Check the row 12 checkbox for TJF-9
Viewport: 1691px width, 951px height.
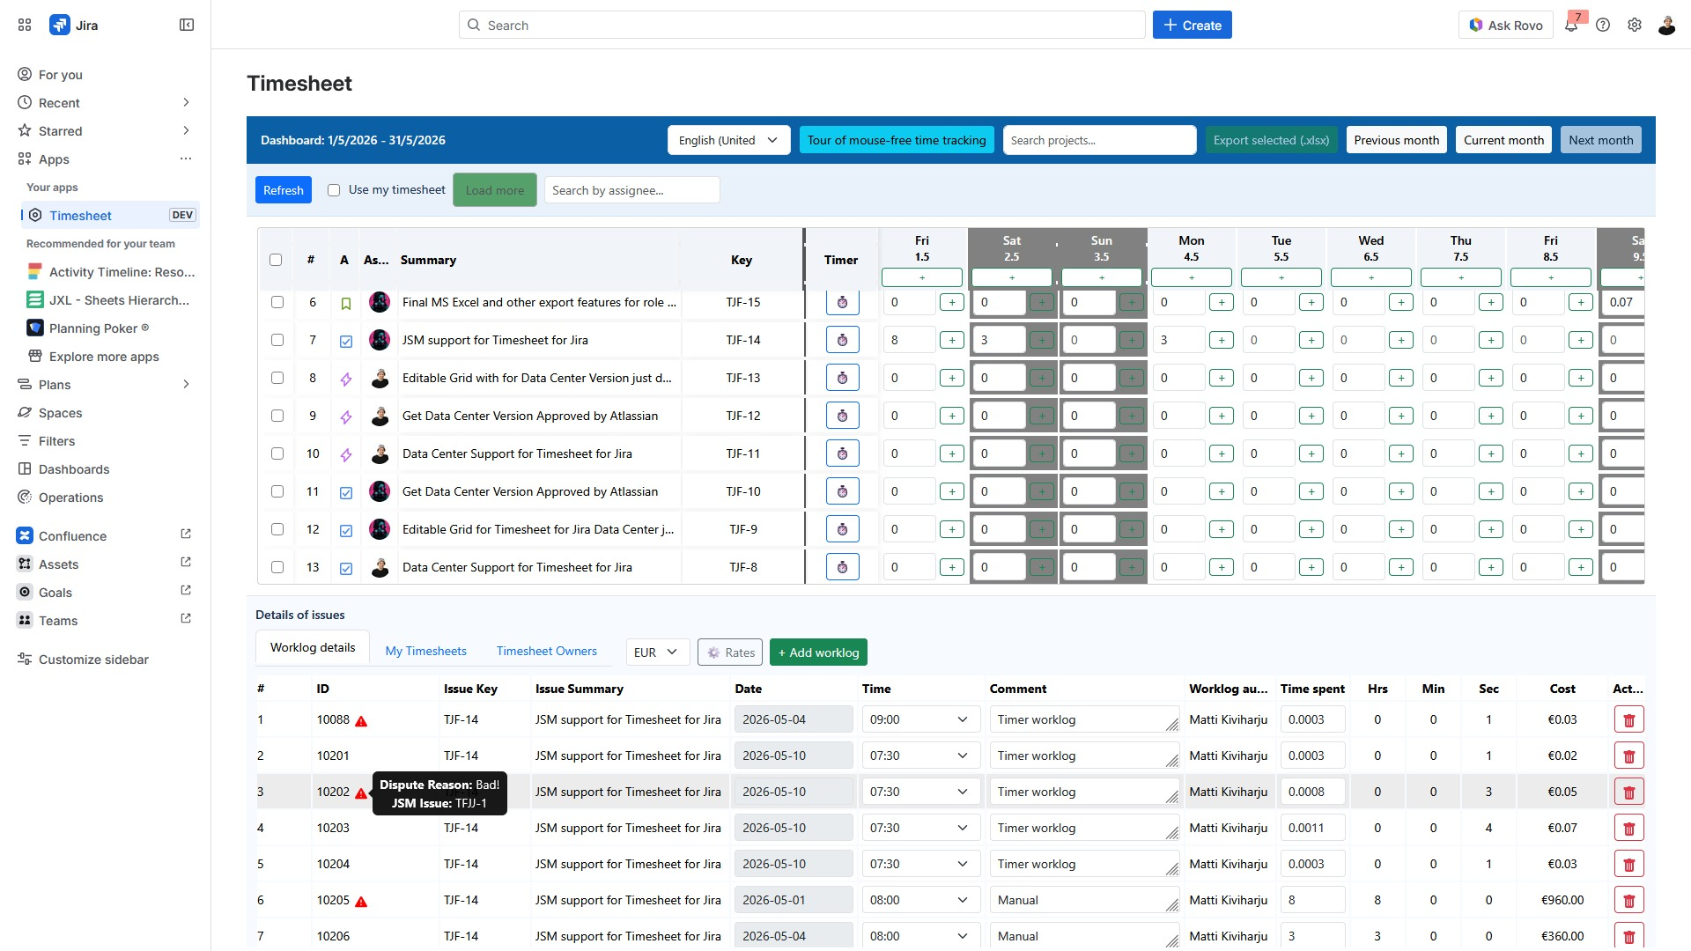coord(277,529)
